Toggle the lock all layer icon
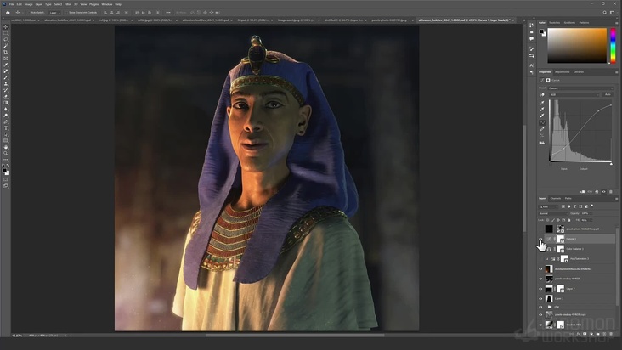 click(568, 220)
